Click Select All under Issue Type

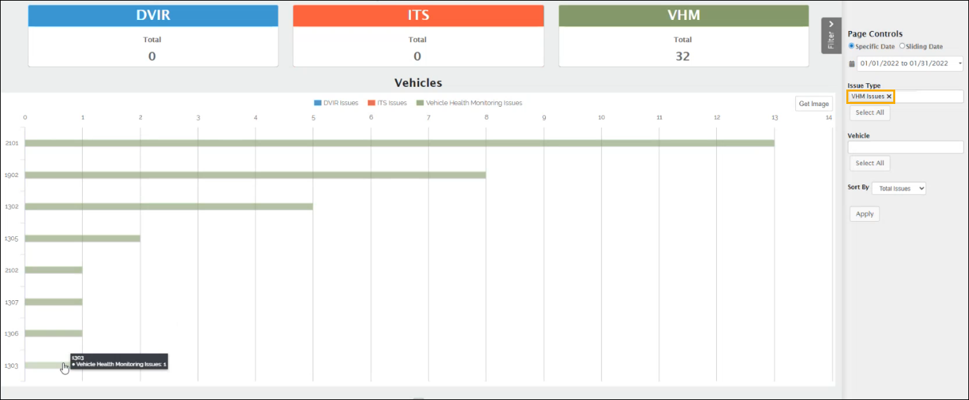[x=869, y=113]
